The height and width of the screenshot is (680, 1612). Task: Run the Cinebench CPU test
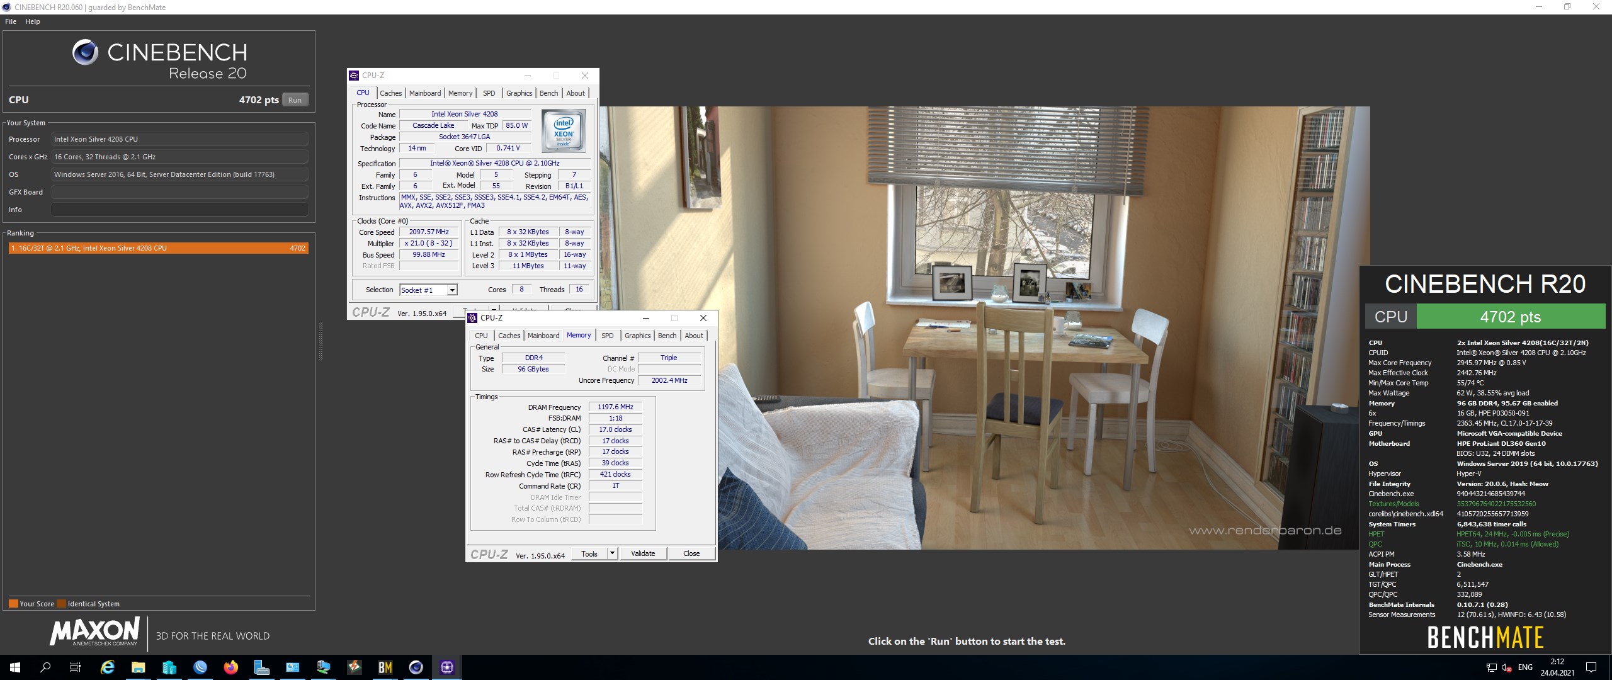click(x=295, y=100)
